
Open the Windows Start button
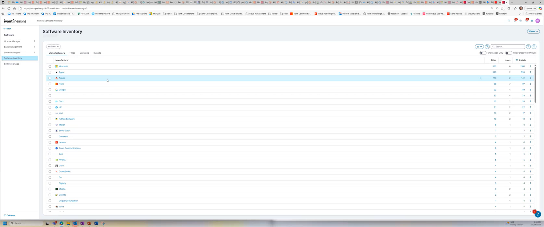pyautogui.click(x=5, y=223)
